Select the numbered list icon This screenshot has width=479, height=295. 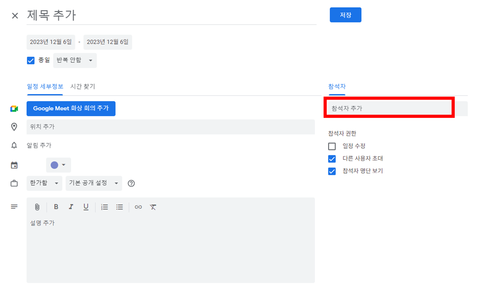point(104,207)
